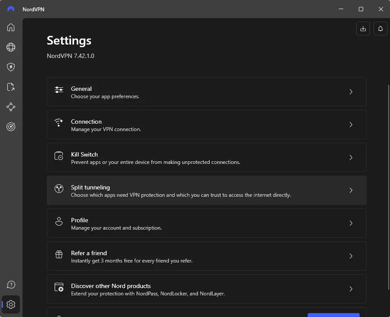Expand Profile settings via its chevron
This screenshot has height=317, width=390.
pyautogui.click(x=351, y=223)
